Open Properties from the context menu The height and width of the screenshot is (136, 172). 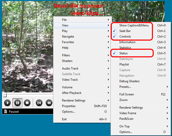[82, 106]
